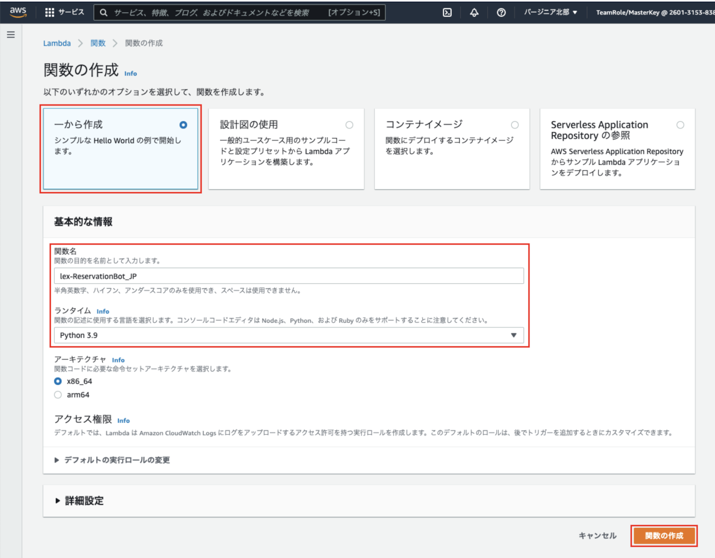Click the 関数の作成 breadcrumb text

144,43
